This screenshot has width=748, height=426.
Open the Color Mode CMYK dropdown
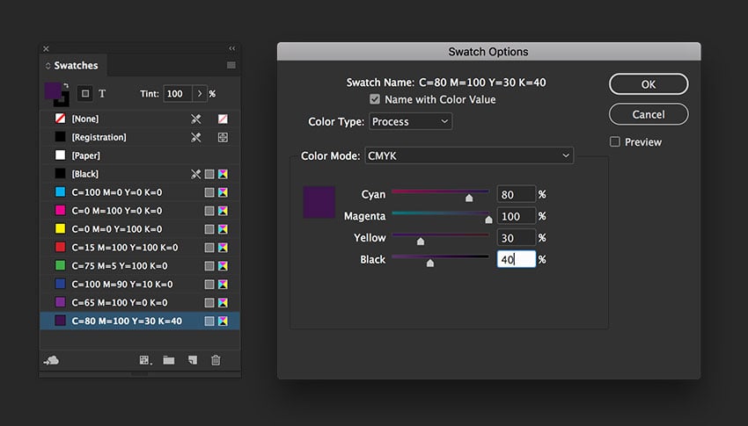click(x=469, y=155)
